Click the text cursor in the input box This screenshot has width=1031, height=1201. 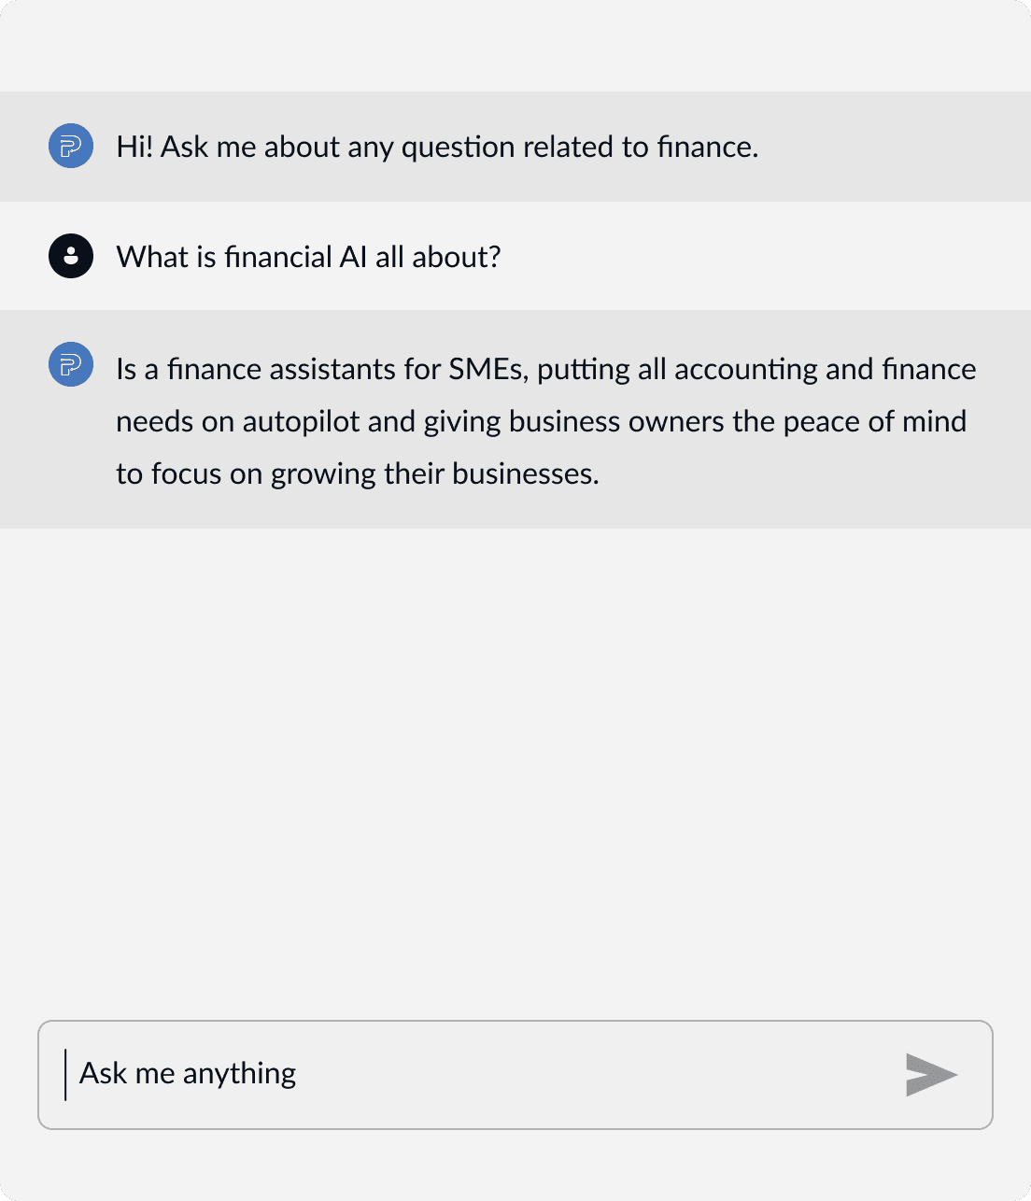[x=65, y=1074]
